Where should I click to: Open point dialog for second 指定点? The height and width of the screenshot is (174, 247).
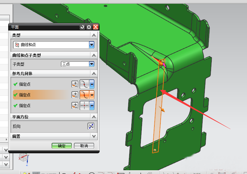tap(75, 95)
